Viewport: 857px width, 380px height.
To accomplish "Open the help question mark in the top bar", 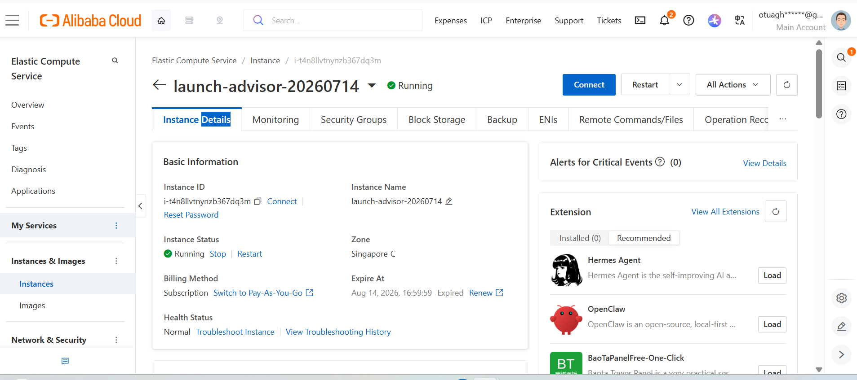I will (688, 20).
